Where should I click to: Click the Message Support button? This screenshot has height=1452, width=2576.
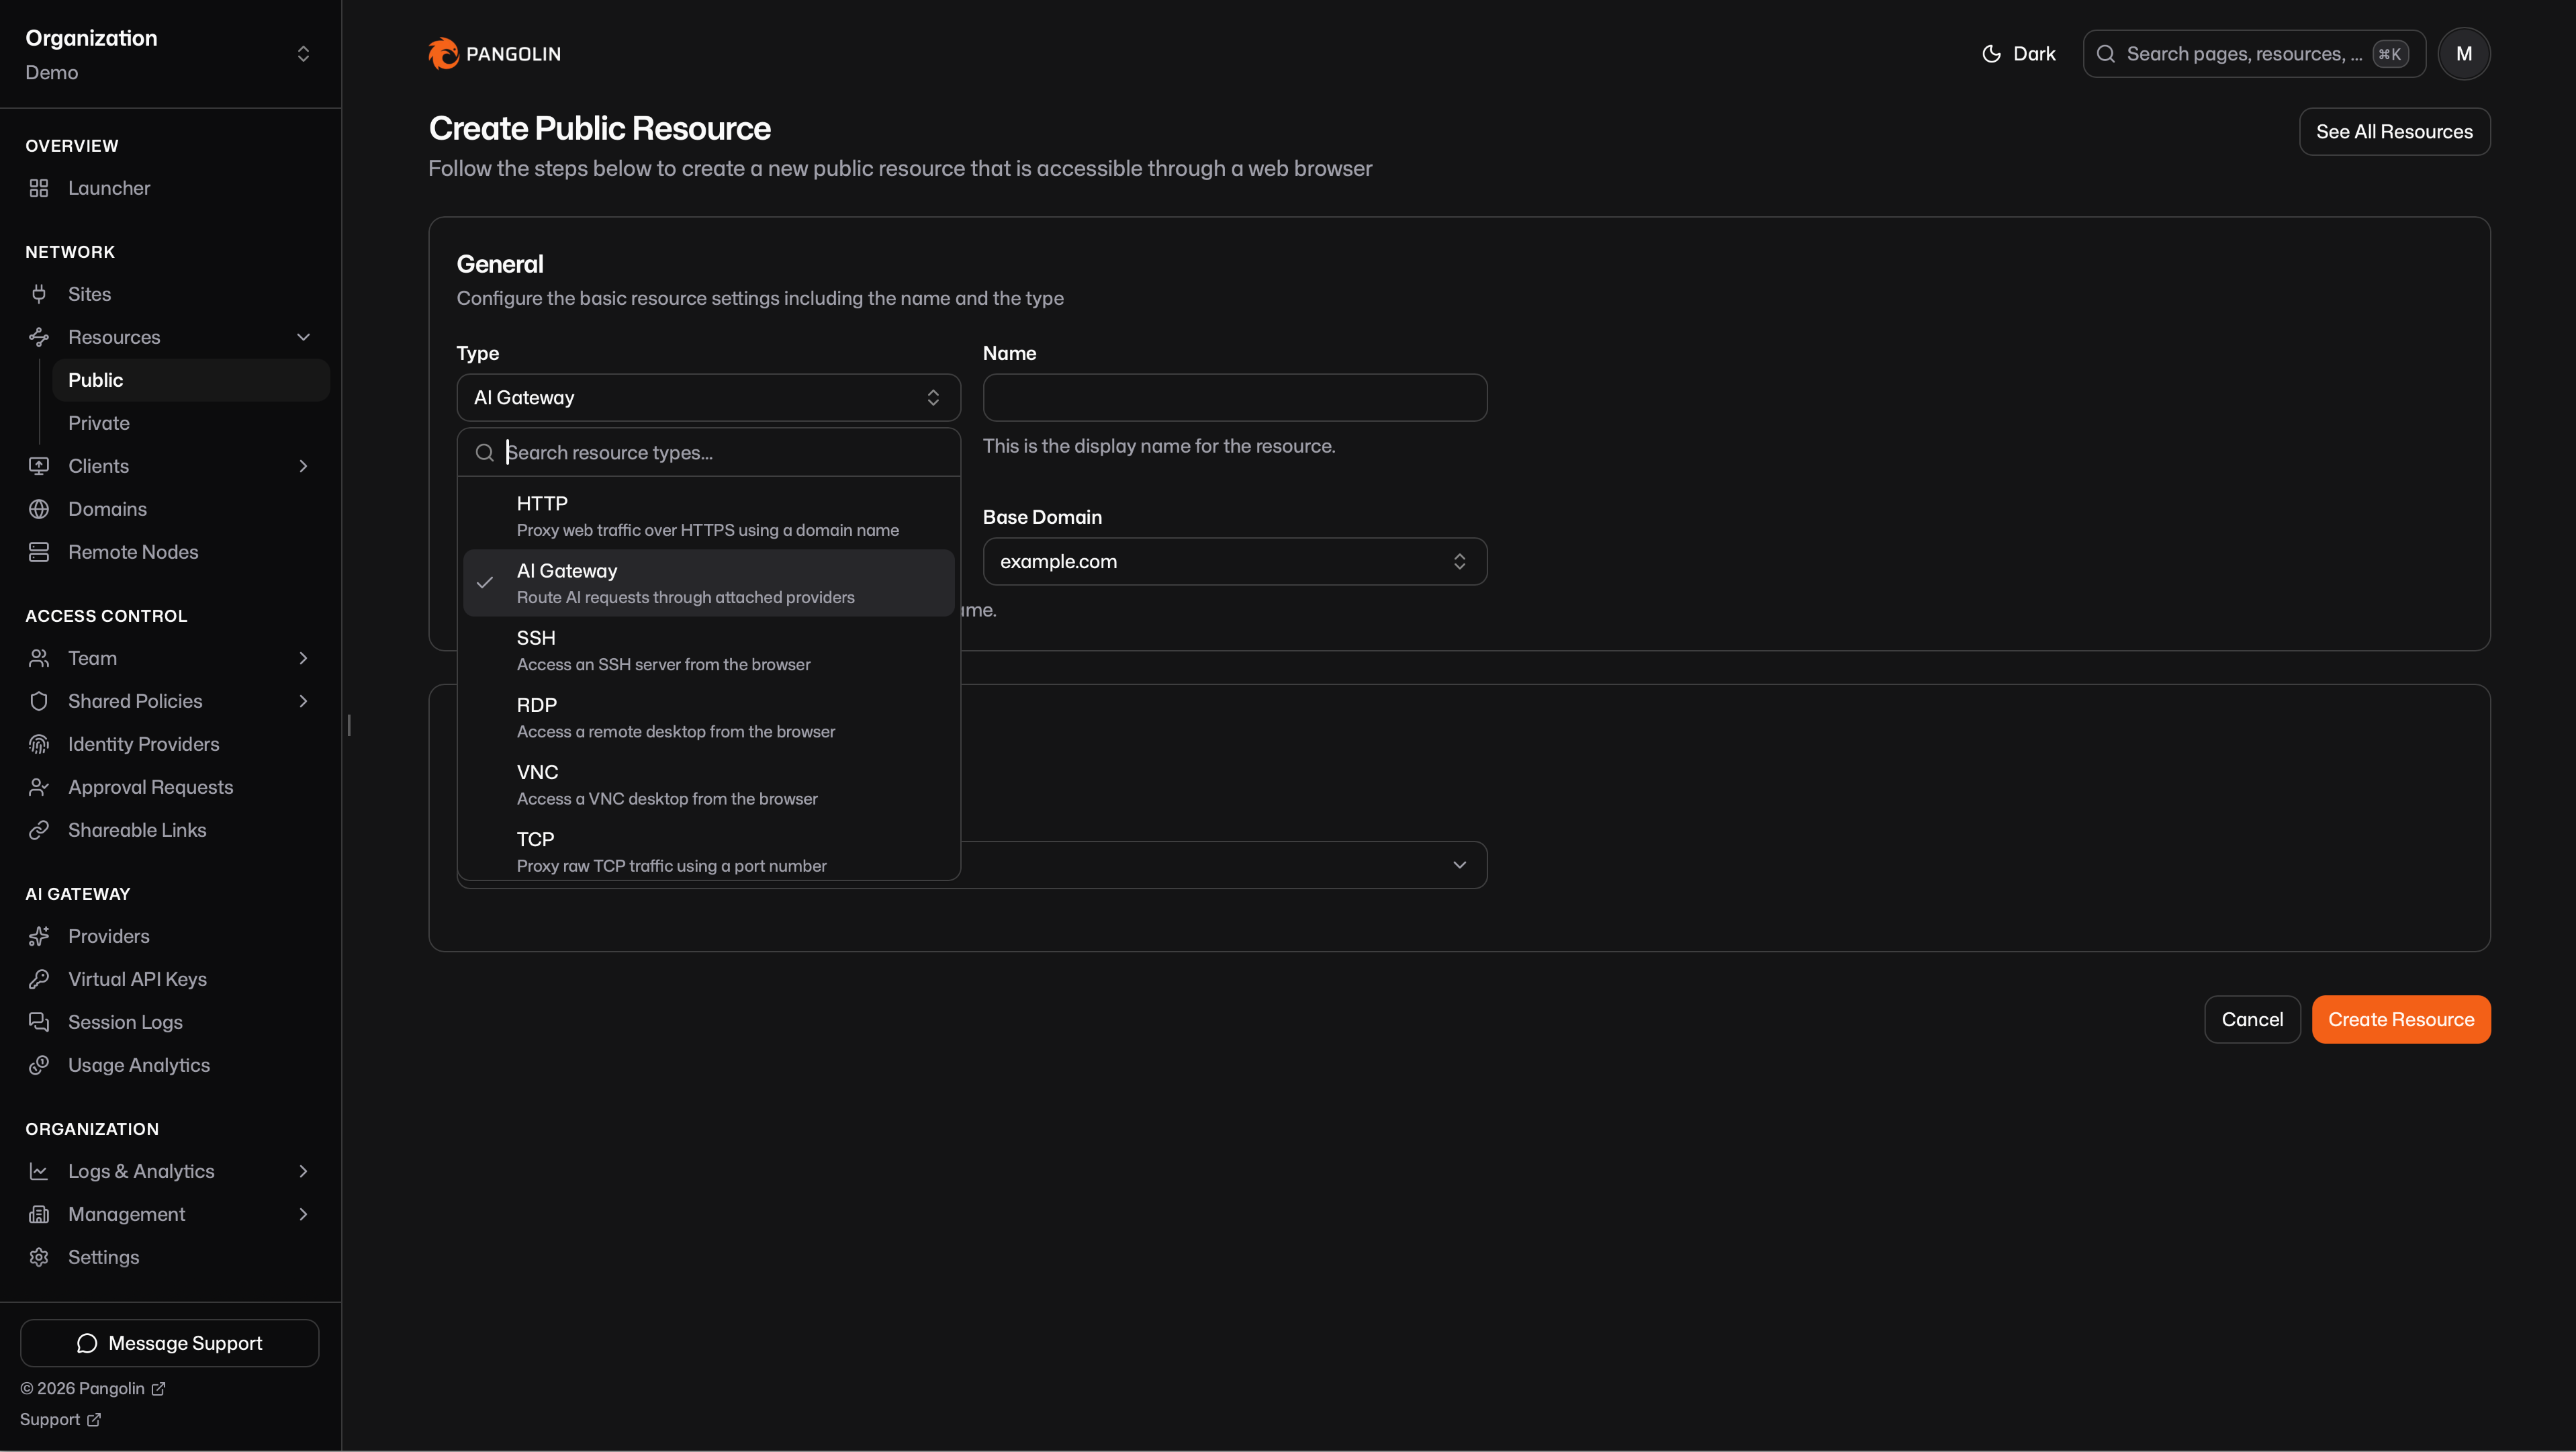pyautogui.click(x=170, y=1343)
